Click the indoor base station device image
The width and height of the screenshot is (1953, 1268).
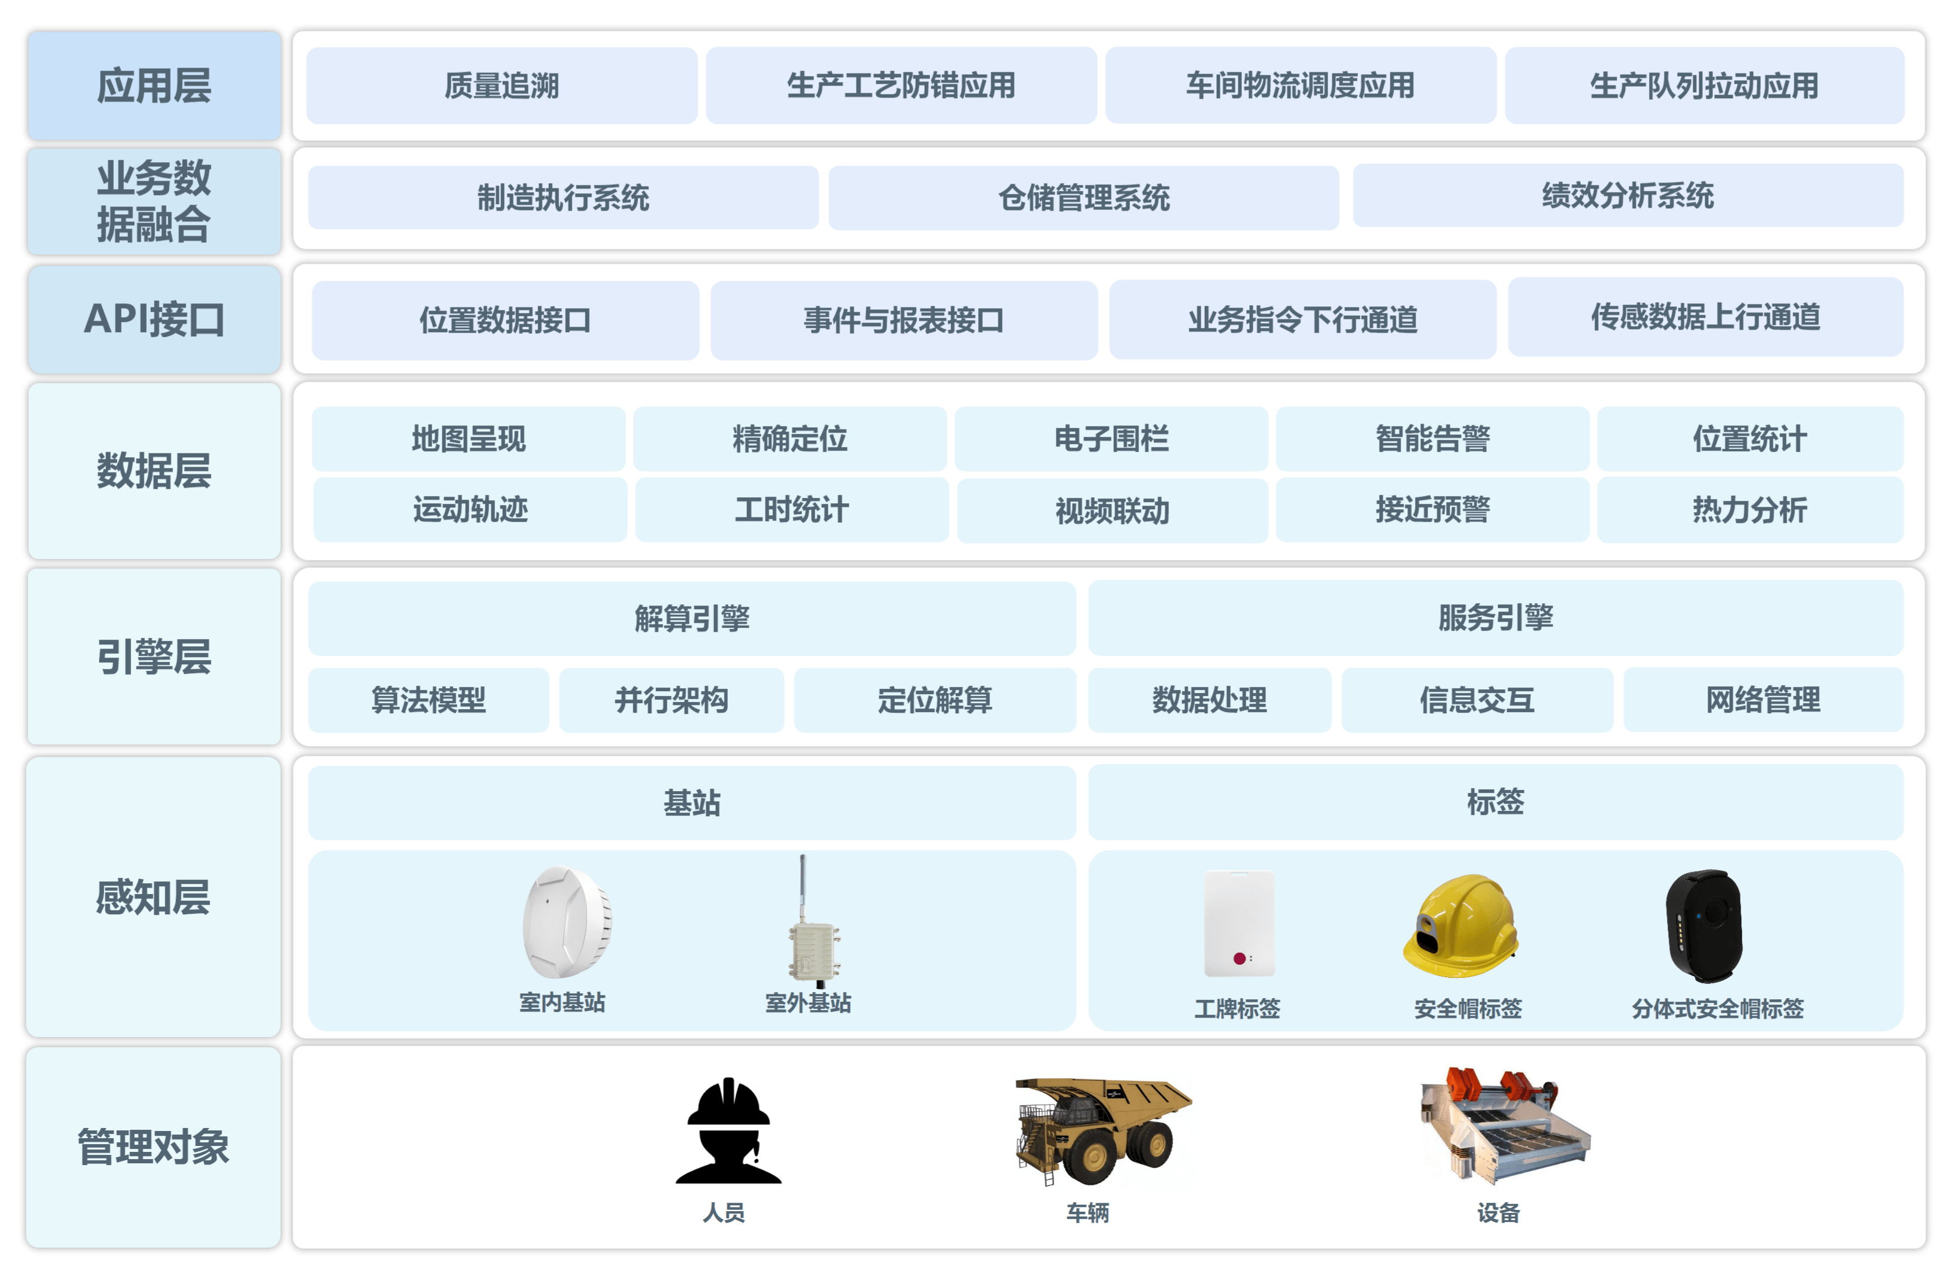coord(567,922)
